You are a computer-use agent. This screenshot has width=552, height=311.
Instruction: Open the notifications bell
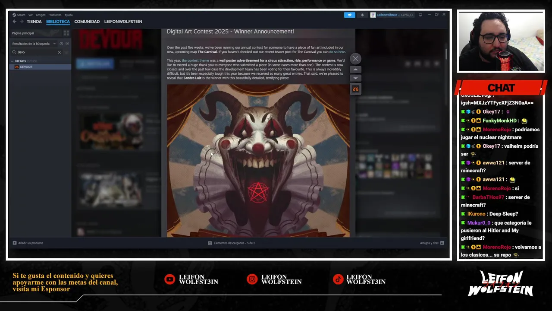[x=362, y=15]
